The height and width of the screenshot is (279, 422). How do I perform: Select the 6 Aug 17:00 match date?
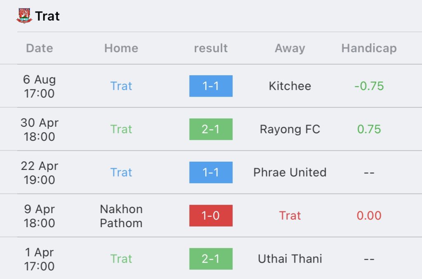(x=39, y=86)
